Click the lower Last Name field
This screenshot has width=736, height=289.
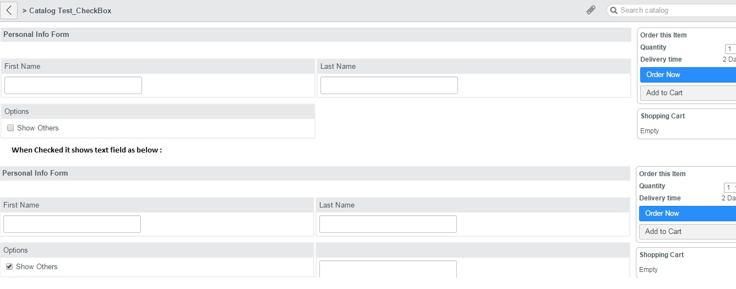point(388,224)
